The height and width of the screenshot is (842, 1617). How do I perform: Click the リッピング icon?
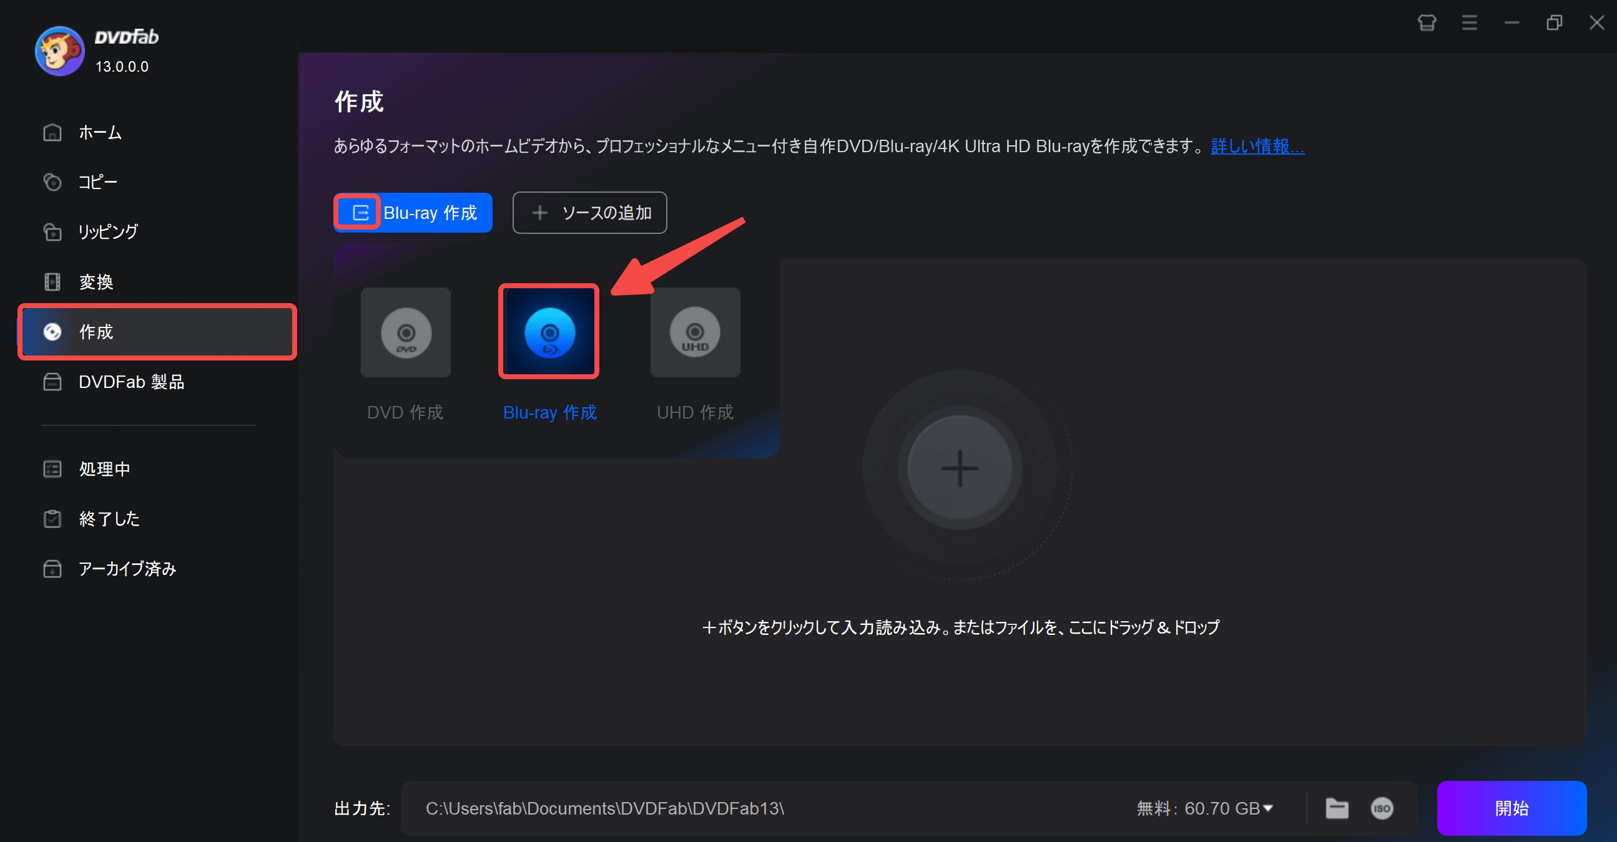(52, 231)
